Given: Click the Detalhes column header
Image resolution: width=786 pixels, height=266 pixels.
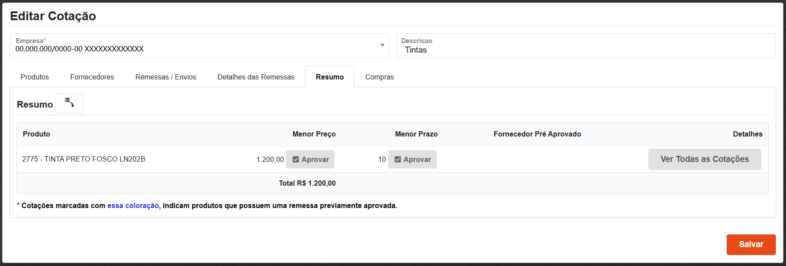Looking at the screenshot, I should coord(747,134).
